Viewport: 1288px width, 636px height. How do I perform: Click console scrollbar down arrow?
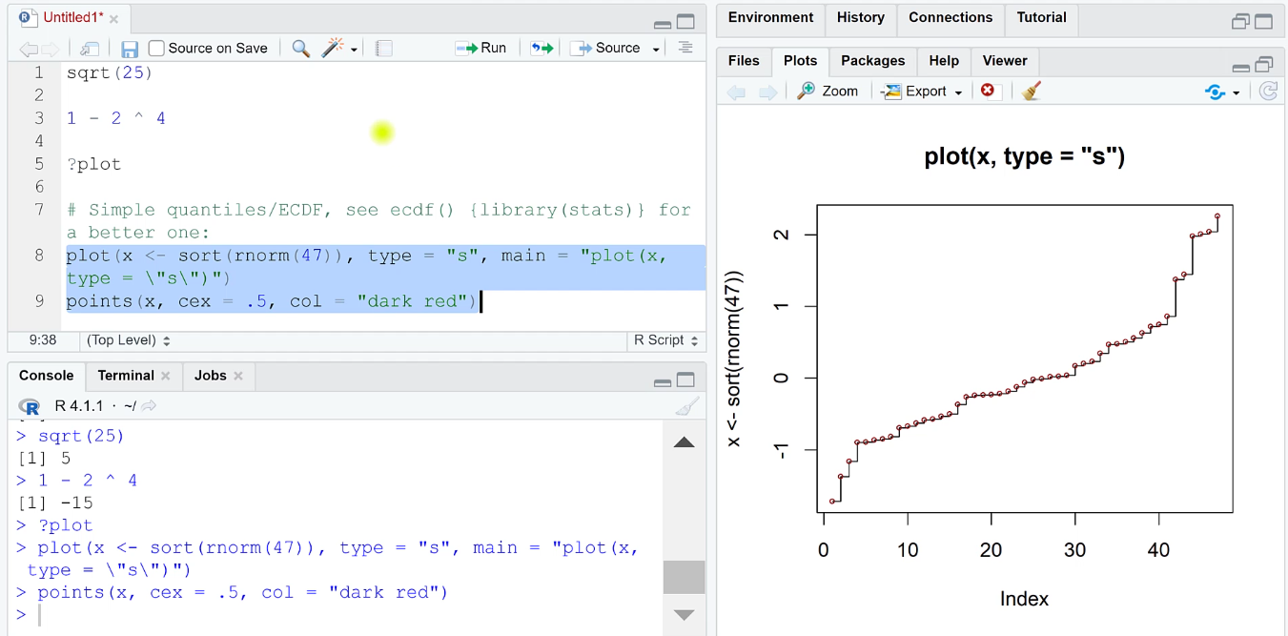[x=684, y=615]
